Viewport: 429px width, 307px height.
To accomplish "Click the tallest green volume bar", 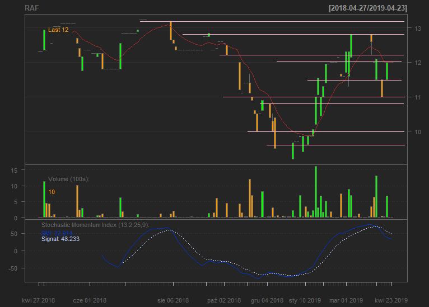I will 316,192.
